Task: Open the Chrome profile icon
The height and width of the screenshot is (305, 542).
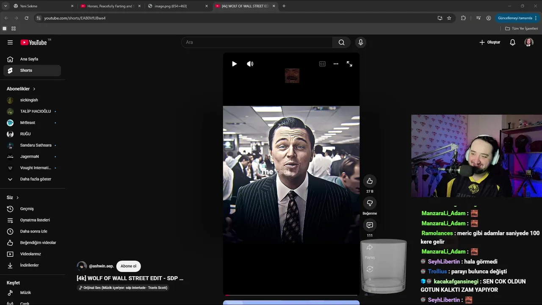Action: [489, 18]
